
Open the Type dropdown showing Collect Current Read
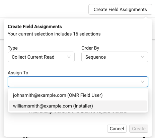pos(41,57)
